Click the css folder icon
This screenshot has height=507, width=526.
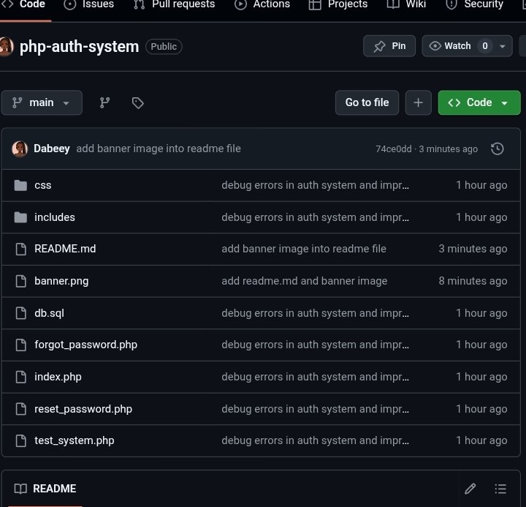coord(20,185)
